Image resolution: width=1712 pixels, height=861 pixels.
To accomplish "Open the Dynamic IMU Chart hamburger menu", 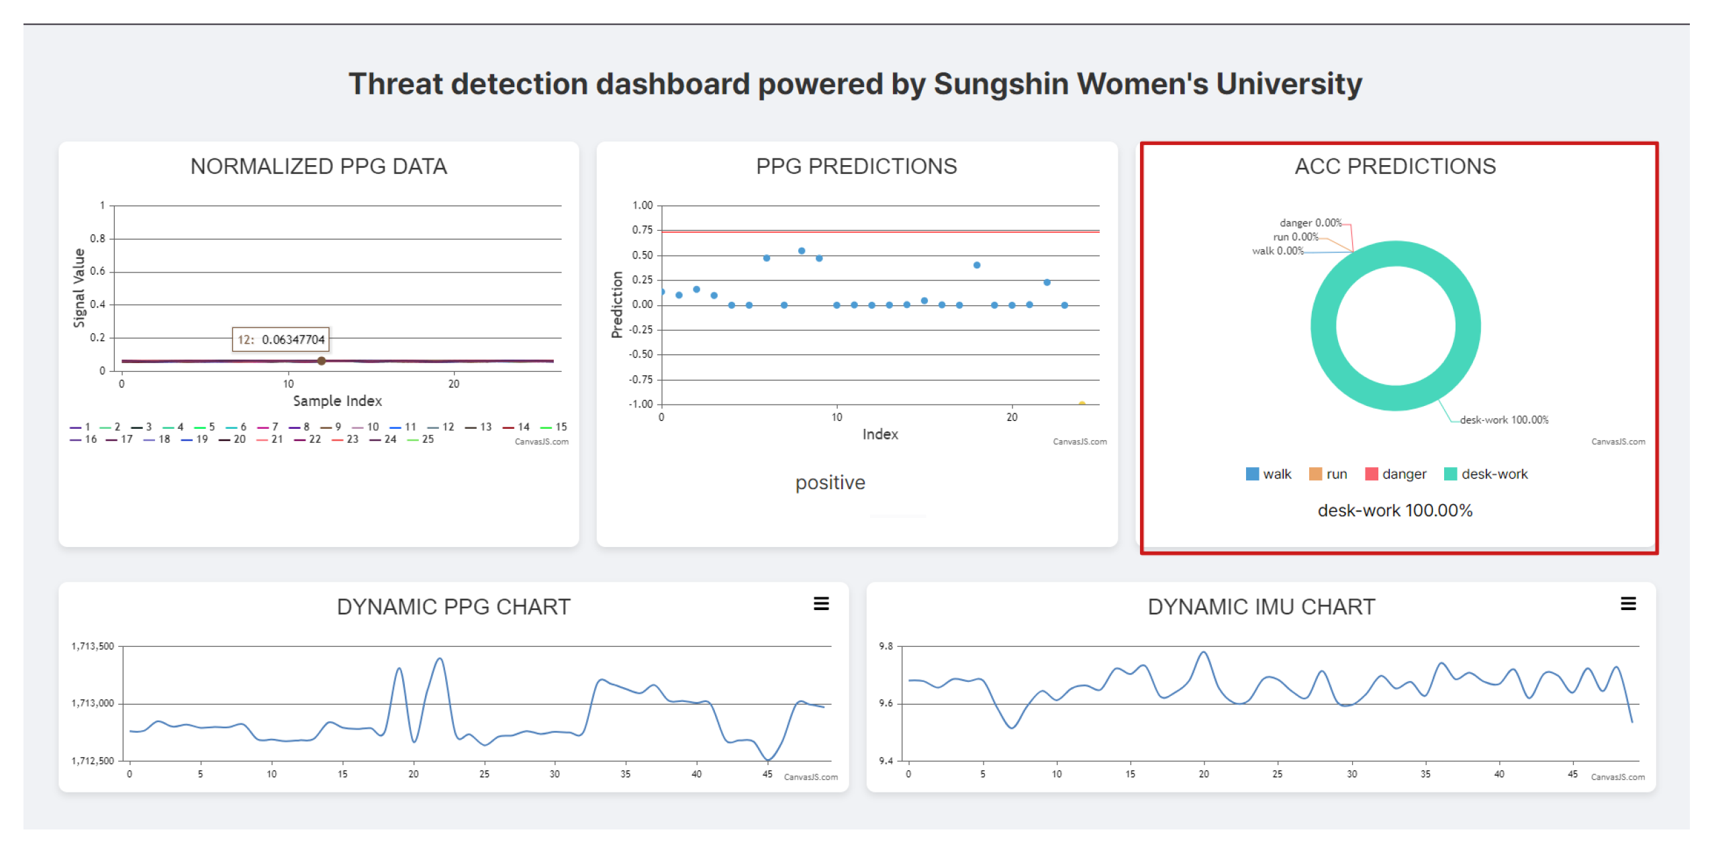I will [1627, 604].
